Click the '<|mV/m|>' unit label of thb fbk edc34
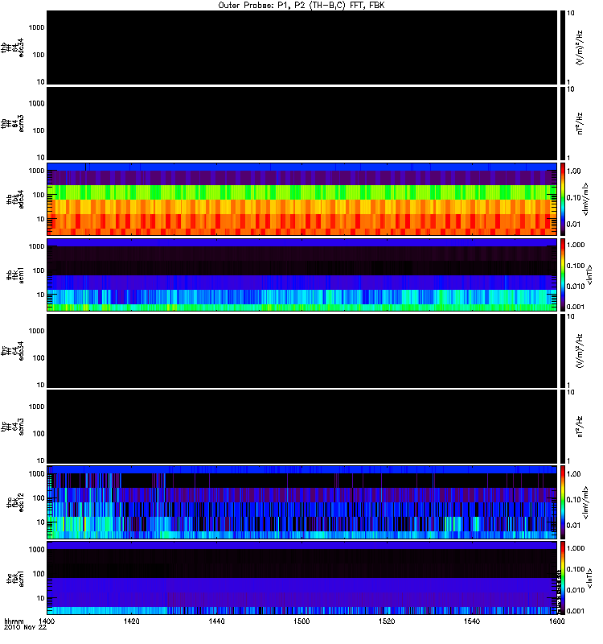Viewport: 603px width, 644px height. (x=586, y=199)
